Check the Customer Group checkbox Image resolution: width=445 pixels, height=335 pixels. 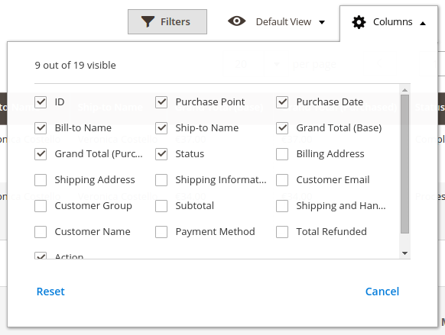tap(41, 206)
